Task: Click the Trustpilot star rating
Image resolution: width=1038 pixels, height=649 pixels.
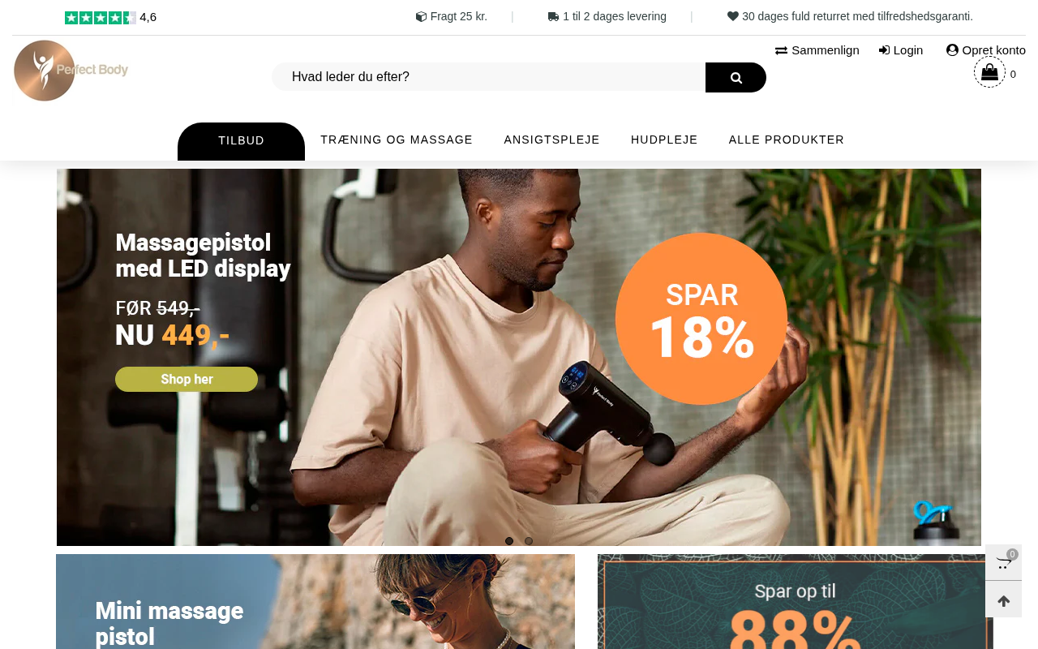Action: coord(101,17)
